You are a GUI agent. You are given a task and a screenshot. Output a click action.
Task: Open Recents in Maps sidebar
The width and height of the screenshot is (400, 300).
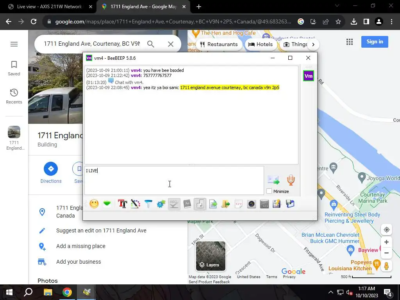coord(14,96)
